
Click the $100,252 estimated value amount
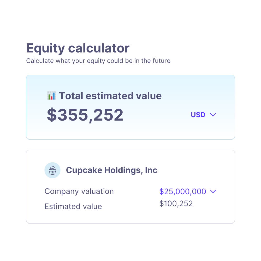(x=176, y=203)
